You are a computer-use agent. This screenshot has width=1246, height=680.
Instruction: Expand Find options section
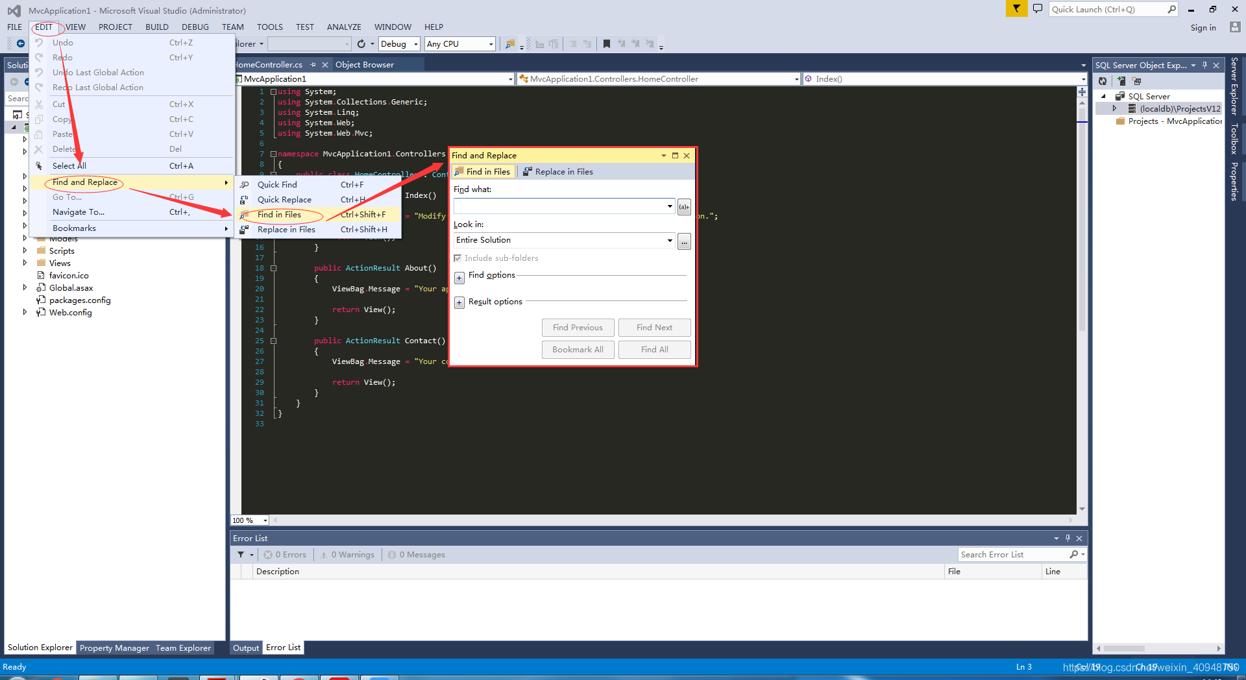tap(459, 277)
